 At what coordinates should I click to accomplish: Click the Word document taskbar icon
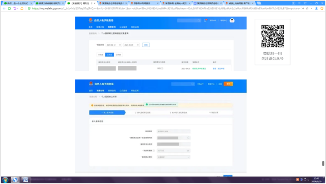click(x=25, y=180)
